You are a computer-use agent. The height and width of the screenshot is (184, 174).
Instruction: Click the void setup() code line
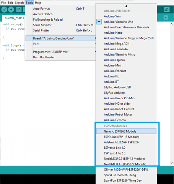13,25
